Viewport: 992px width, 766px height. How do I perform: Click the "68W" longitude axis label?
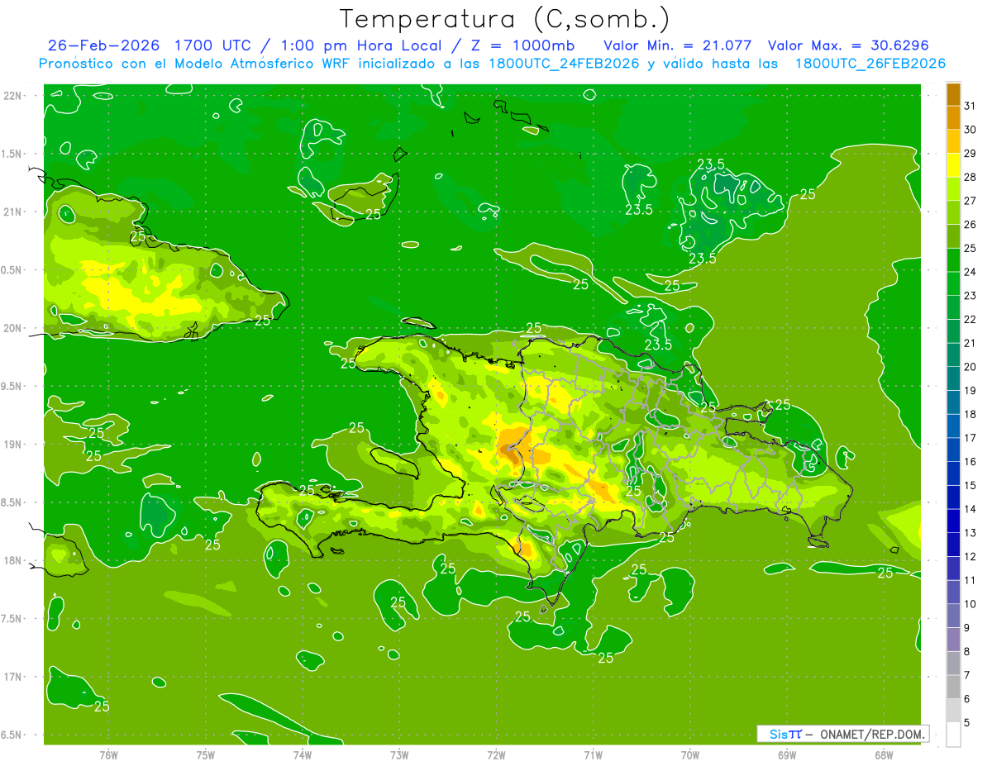(x=884, y=755)
